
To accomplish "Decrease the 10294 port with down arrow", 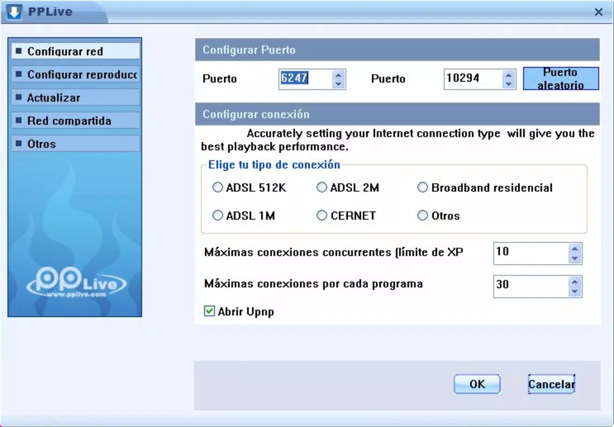I will pos(508,84).
